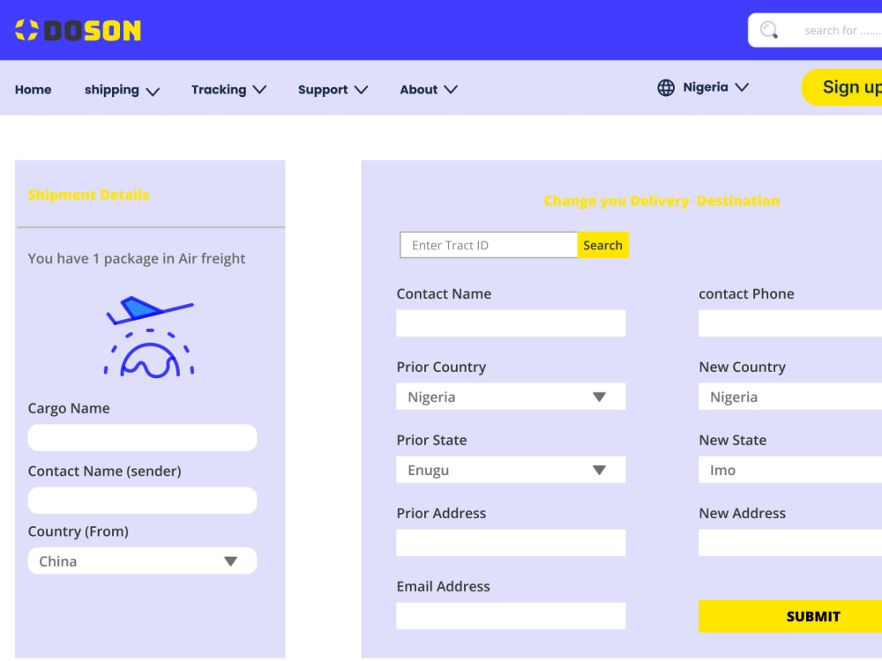Image resolution: width=882 pixels, height=661 pixels.
Task: Expand the shipping chevron arrow
Action: click(x=153, y=91)
